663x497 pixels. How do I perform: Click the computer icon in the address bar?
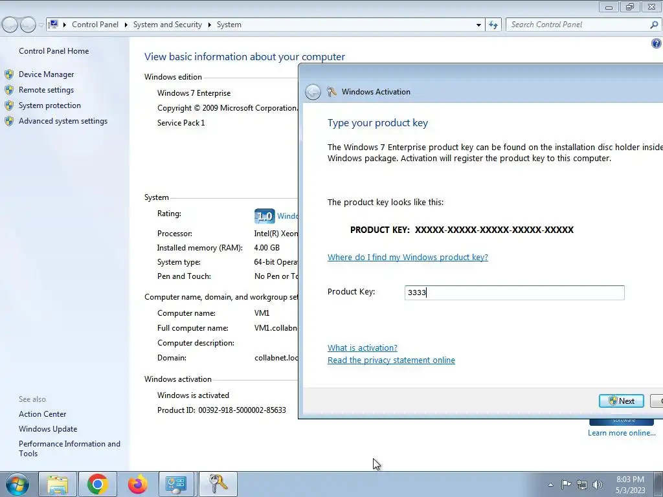click(53, 24)
